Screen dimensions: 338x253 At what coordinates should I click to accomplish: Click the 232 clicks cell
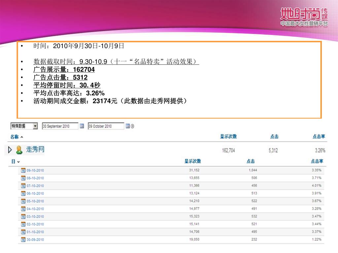(x=254, y=239)
